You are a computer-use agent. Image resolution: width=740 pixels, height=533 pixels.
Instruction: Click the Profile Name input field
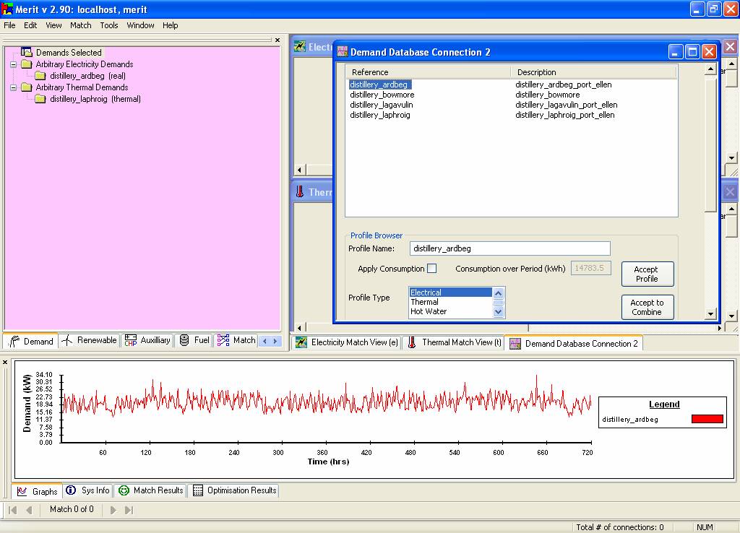[510, 248]
